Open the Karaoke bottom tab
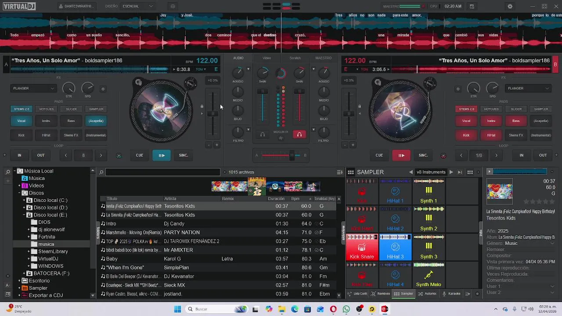The height and width of the screenshot is (316, 562). pos(451,294)
